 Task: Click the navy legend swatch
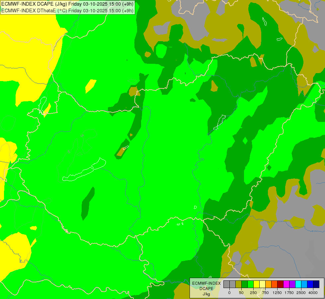[x=316, y=284]
